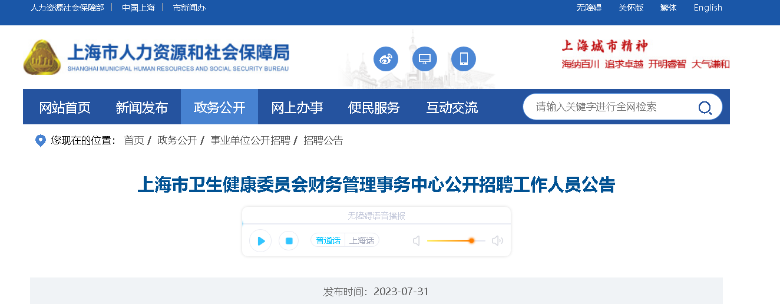780x304 pixels.
Task: Click the location pin icon in the breadcrumb
Action: click(40, 141)
